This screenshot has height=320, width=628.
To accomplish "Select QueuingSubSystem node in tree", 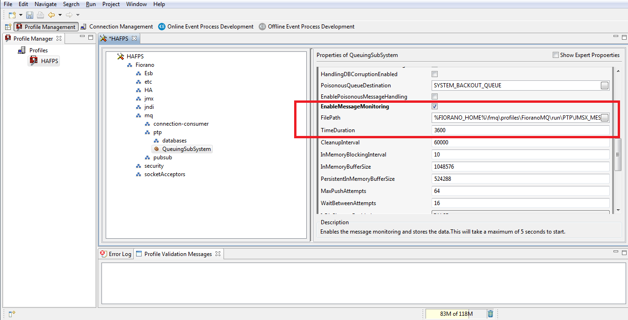I will tap(186, 149).
